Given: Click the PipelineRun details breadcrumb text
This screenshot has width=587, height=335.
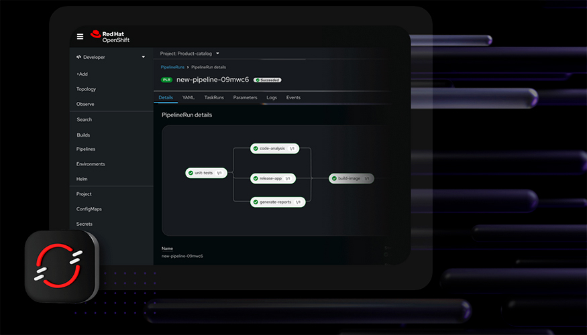Looking at the screenshot, I should pos(209,67).
